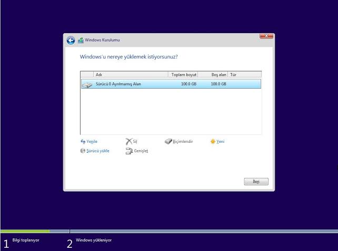The width and height of the screenshot is (338, 251).
Task: Go back using the blue arrow button
Action: (71, 40)
